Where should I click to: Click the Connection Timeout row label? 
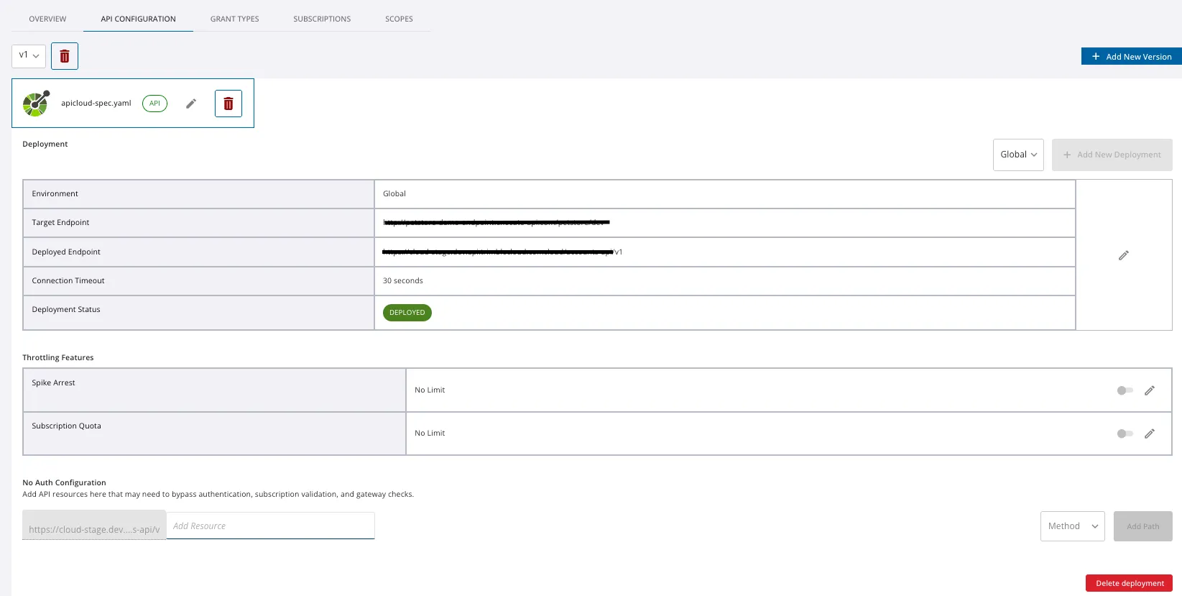coord(68,281)
